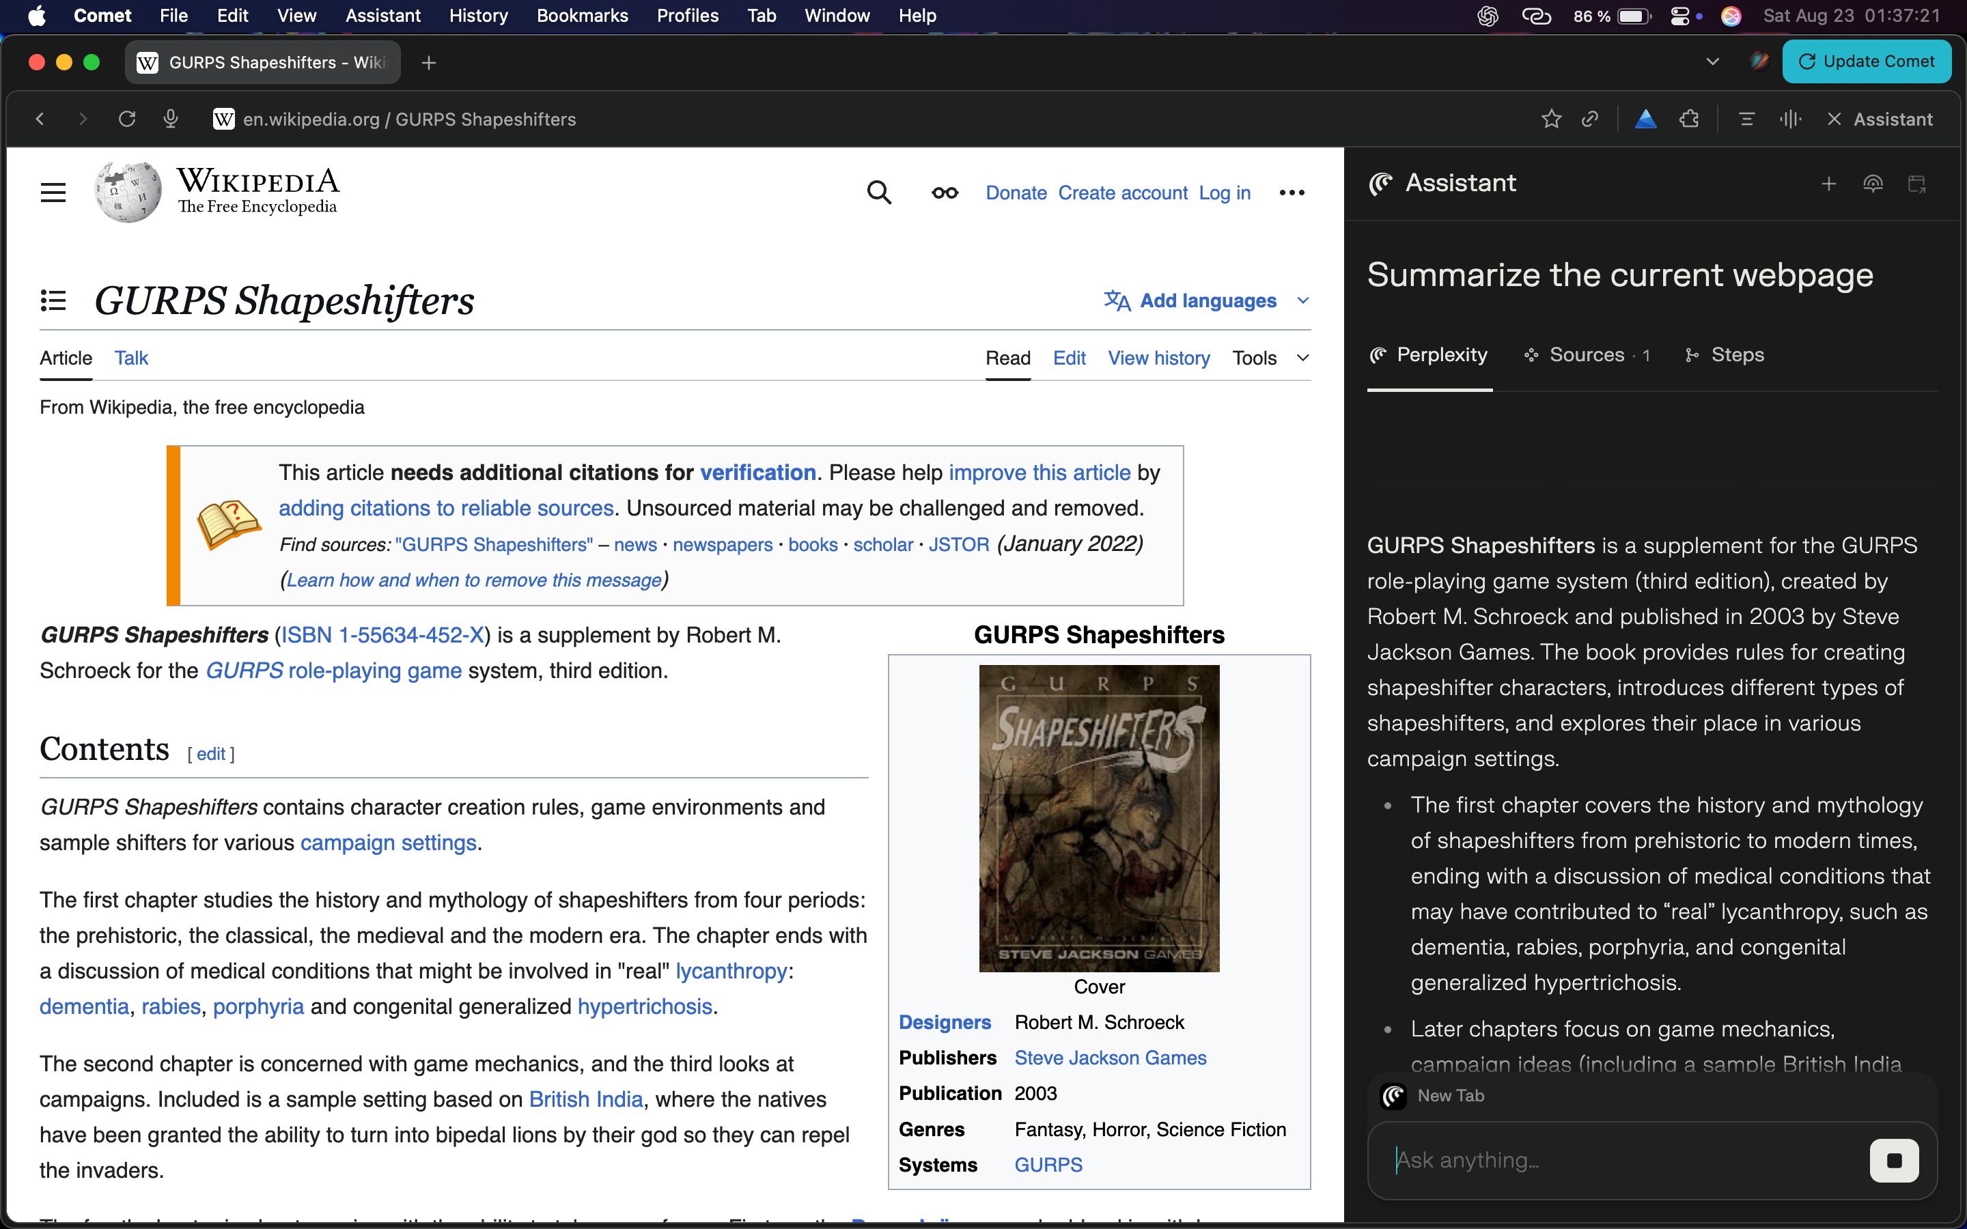Click the voice waveform icon in toolbar

(x=1790, y=119)
